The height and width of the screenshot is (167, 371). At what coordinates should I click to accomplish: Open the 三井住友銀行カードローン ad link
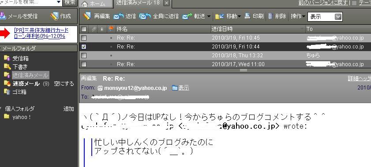41,33
